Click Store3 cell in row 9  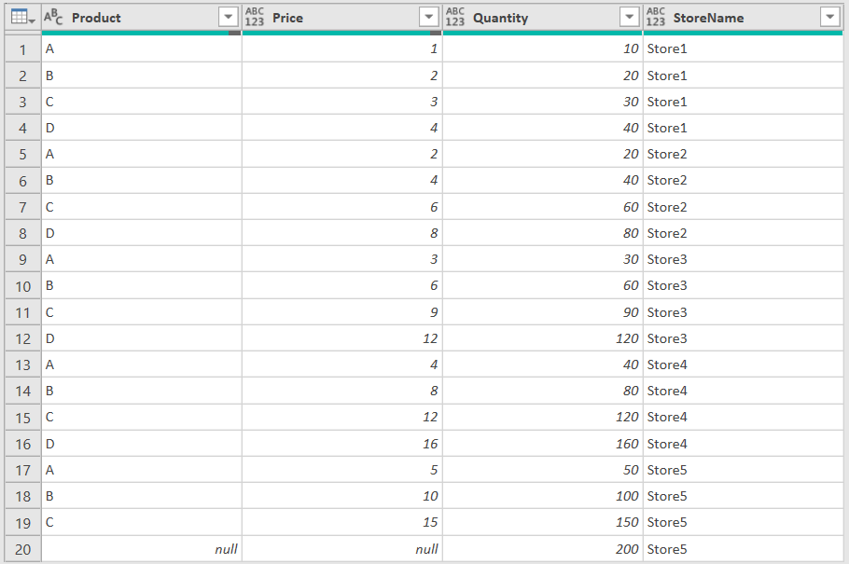(743, 260)
